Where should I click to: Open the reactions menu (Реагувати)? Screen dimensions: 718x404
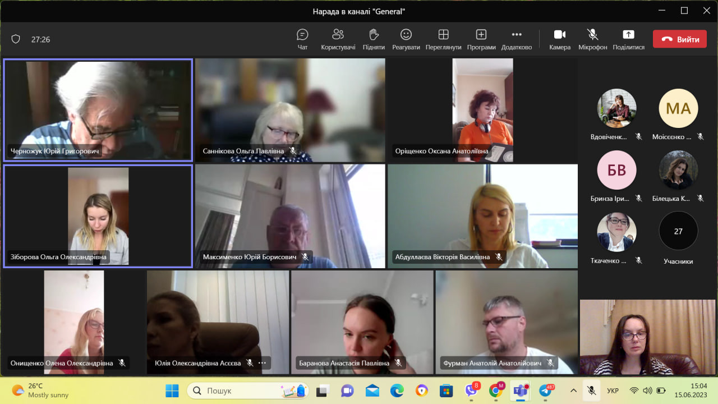406,39
